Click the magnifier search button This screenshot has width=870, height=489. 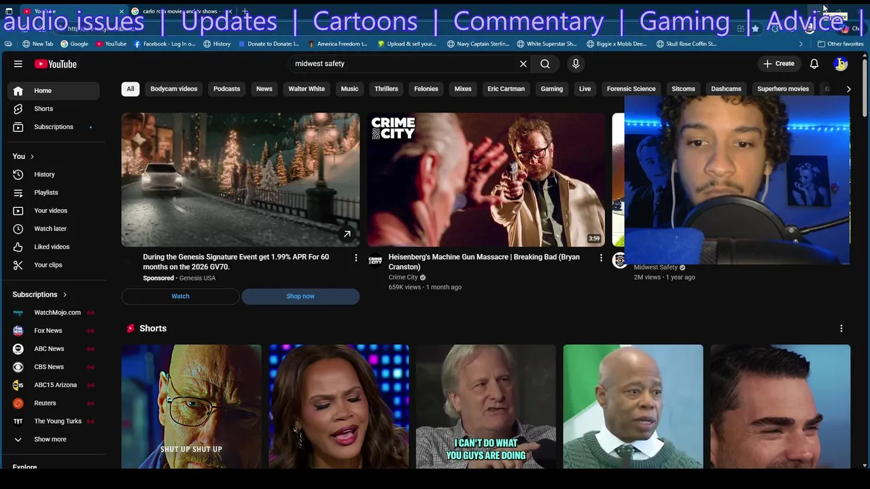(x=545, y=64)
